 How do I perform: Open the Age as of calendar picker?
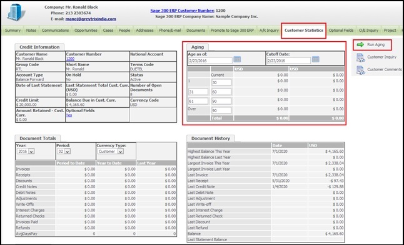point(237,59)
